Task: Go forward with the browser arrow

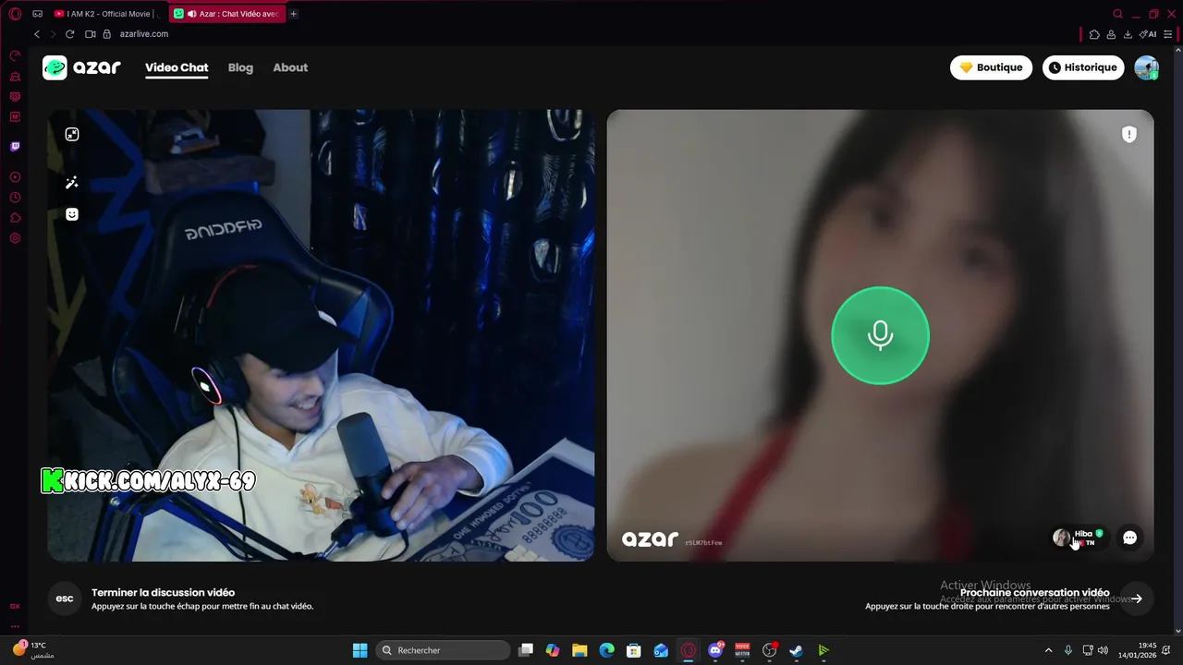Action: 53,34
